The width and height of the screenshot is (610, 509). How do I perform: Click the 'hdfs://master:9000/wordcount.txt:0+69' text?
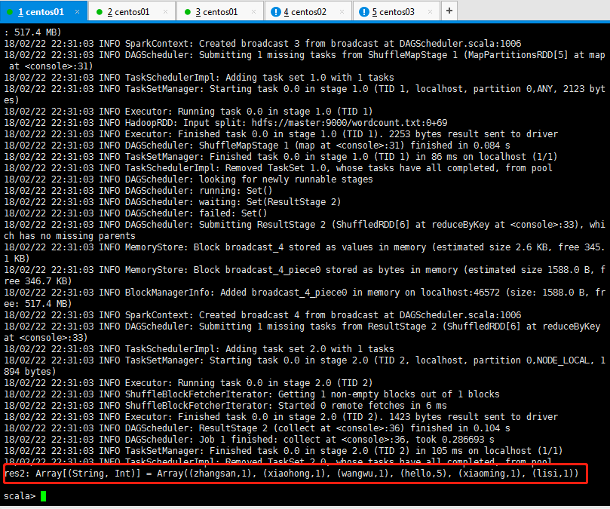coord(349,123)
